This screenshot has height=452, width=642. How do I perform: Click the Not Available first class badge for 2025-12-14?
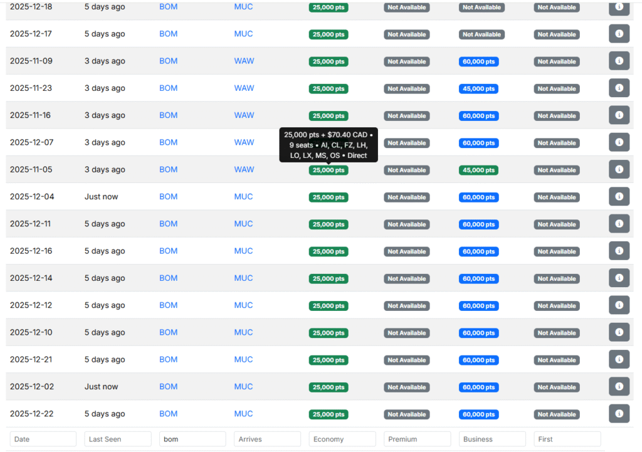click(556, 278)
